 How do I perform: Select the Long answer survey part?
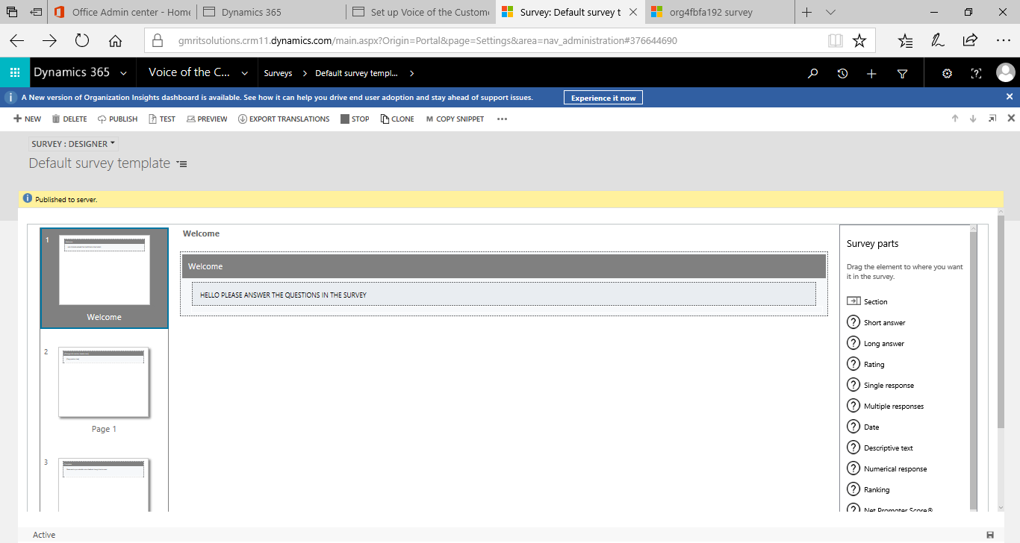click(x=875, y=343)
